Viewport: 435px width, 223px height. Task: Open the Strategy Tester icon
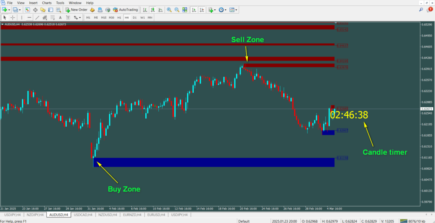pyautogui.click(x=58, y=10)
